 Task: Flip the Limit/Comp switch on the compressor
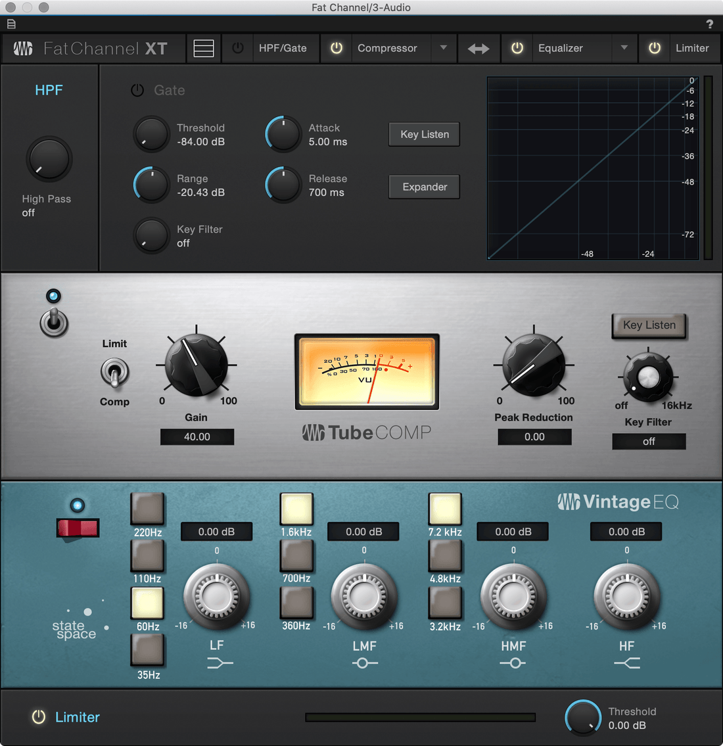point(115,372)
